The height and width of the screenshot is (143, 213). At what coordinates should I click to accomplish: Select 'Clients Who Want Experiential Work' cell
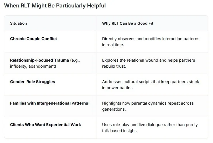point(45,125)
